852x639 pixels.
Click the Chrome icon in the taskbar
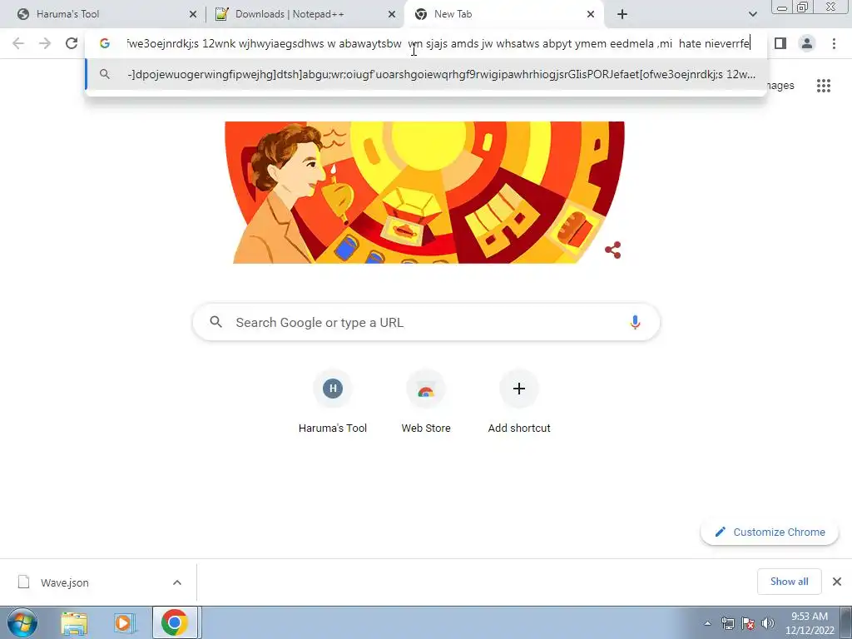[175, 622]
